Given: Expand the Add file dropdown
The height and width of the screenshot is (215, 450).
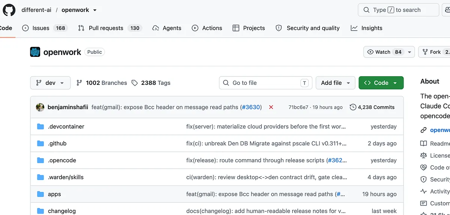Looking at the screenshot, I should click(336, 83).
